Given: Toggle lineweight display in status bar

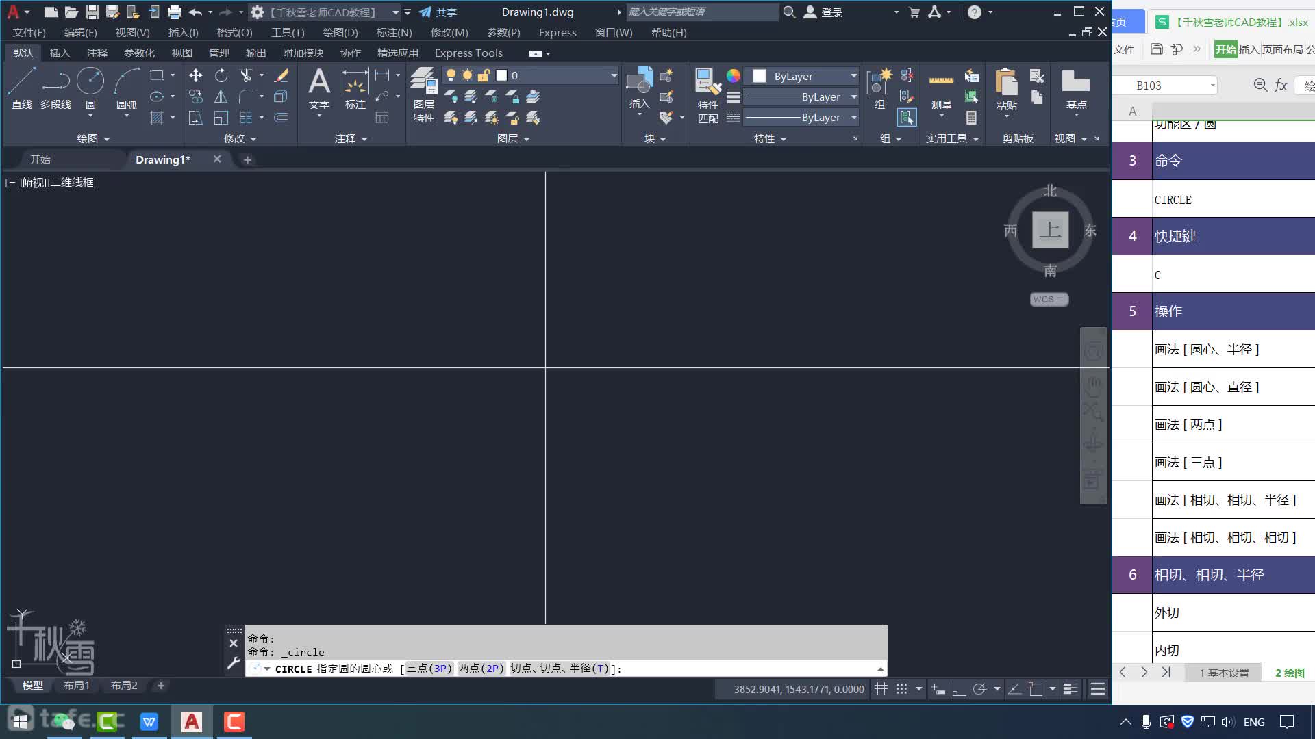Looking at the screenshot, I should 1070,689.
